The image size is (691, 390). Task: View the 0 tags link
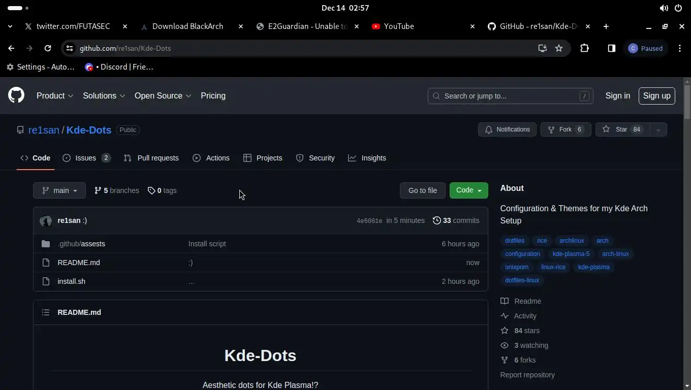[162, 190]
